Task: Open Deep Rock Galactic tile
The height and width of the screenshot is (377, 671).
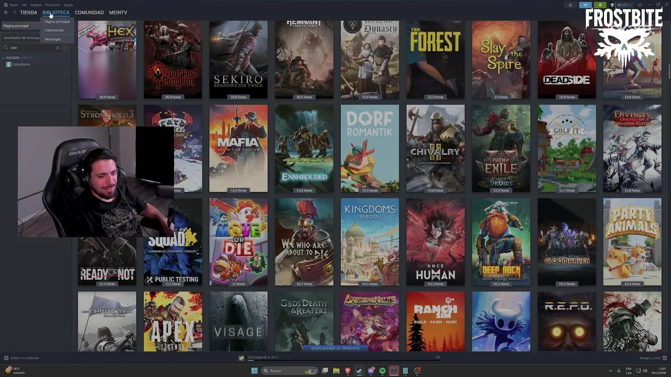Action: 501,242
